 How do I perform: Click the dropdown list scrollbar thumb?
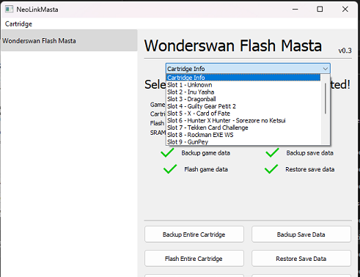tap(326, 98)
